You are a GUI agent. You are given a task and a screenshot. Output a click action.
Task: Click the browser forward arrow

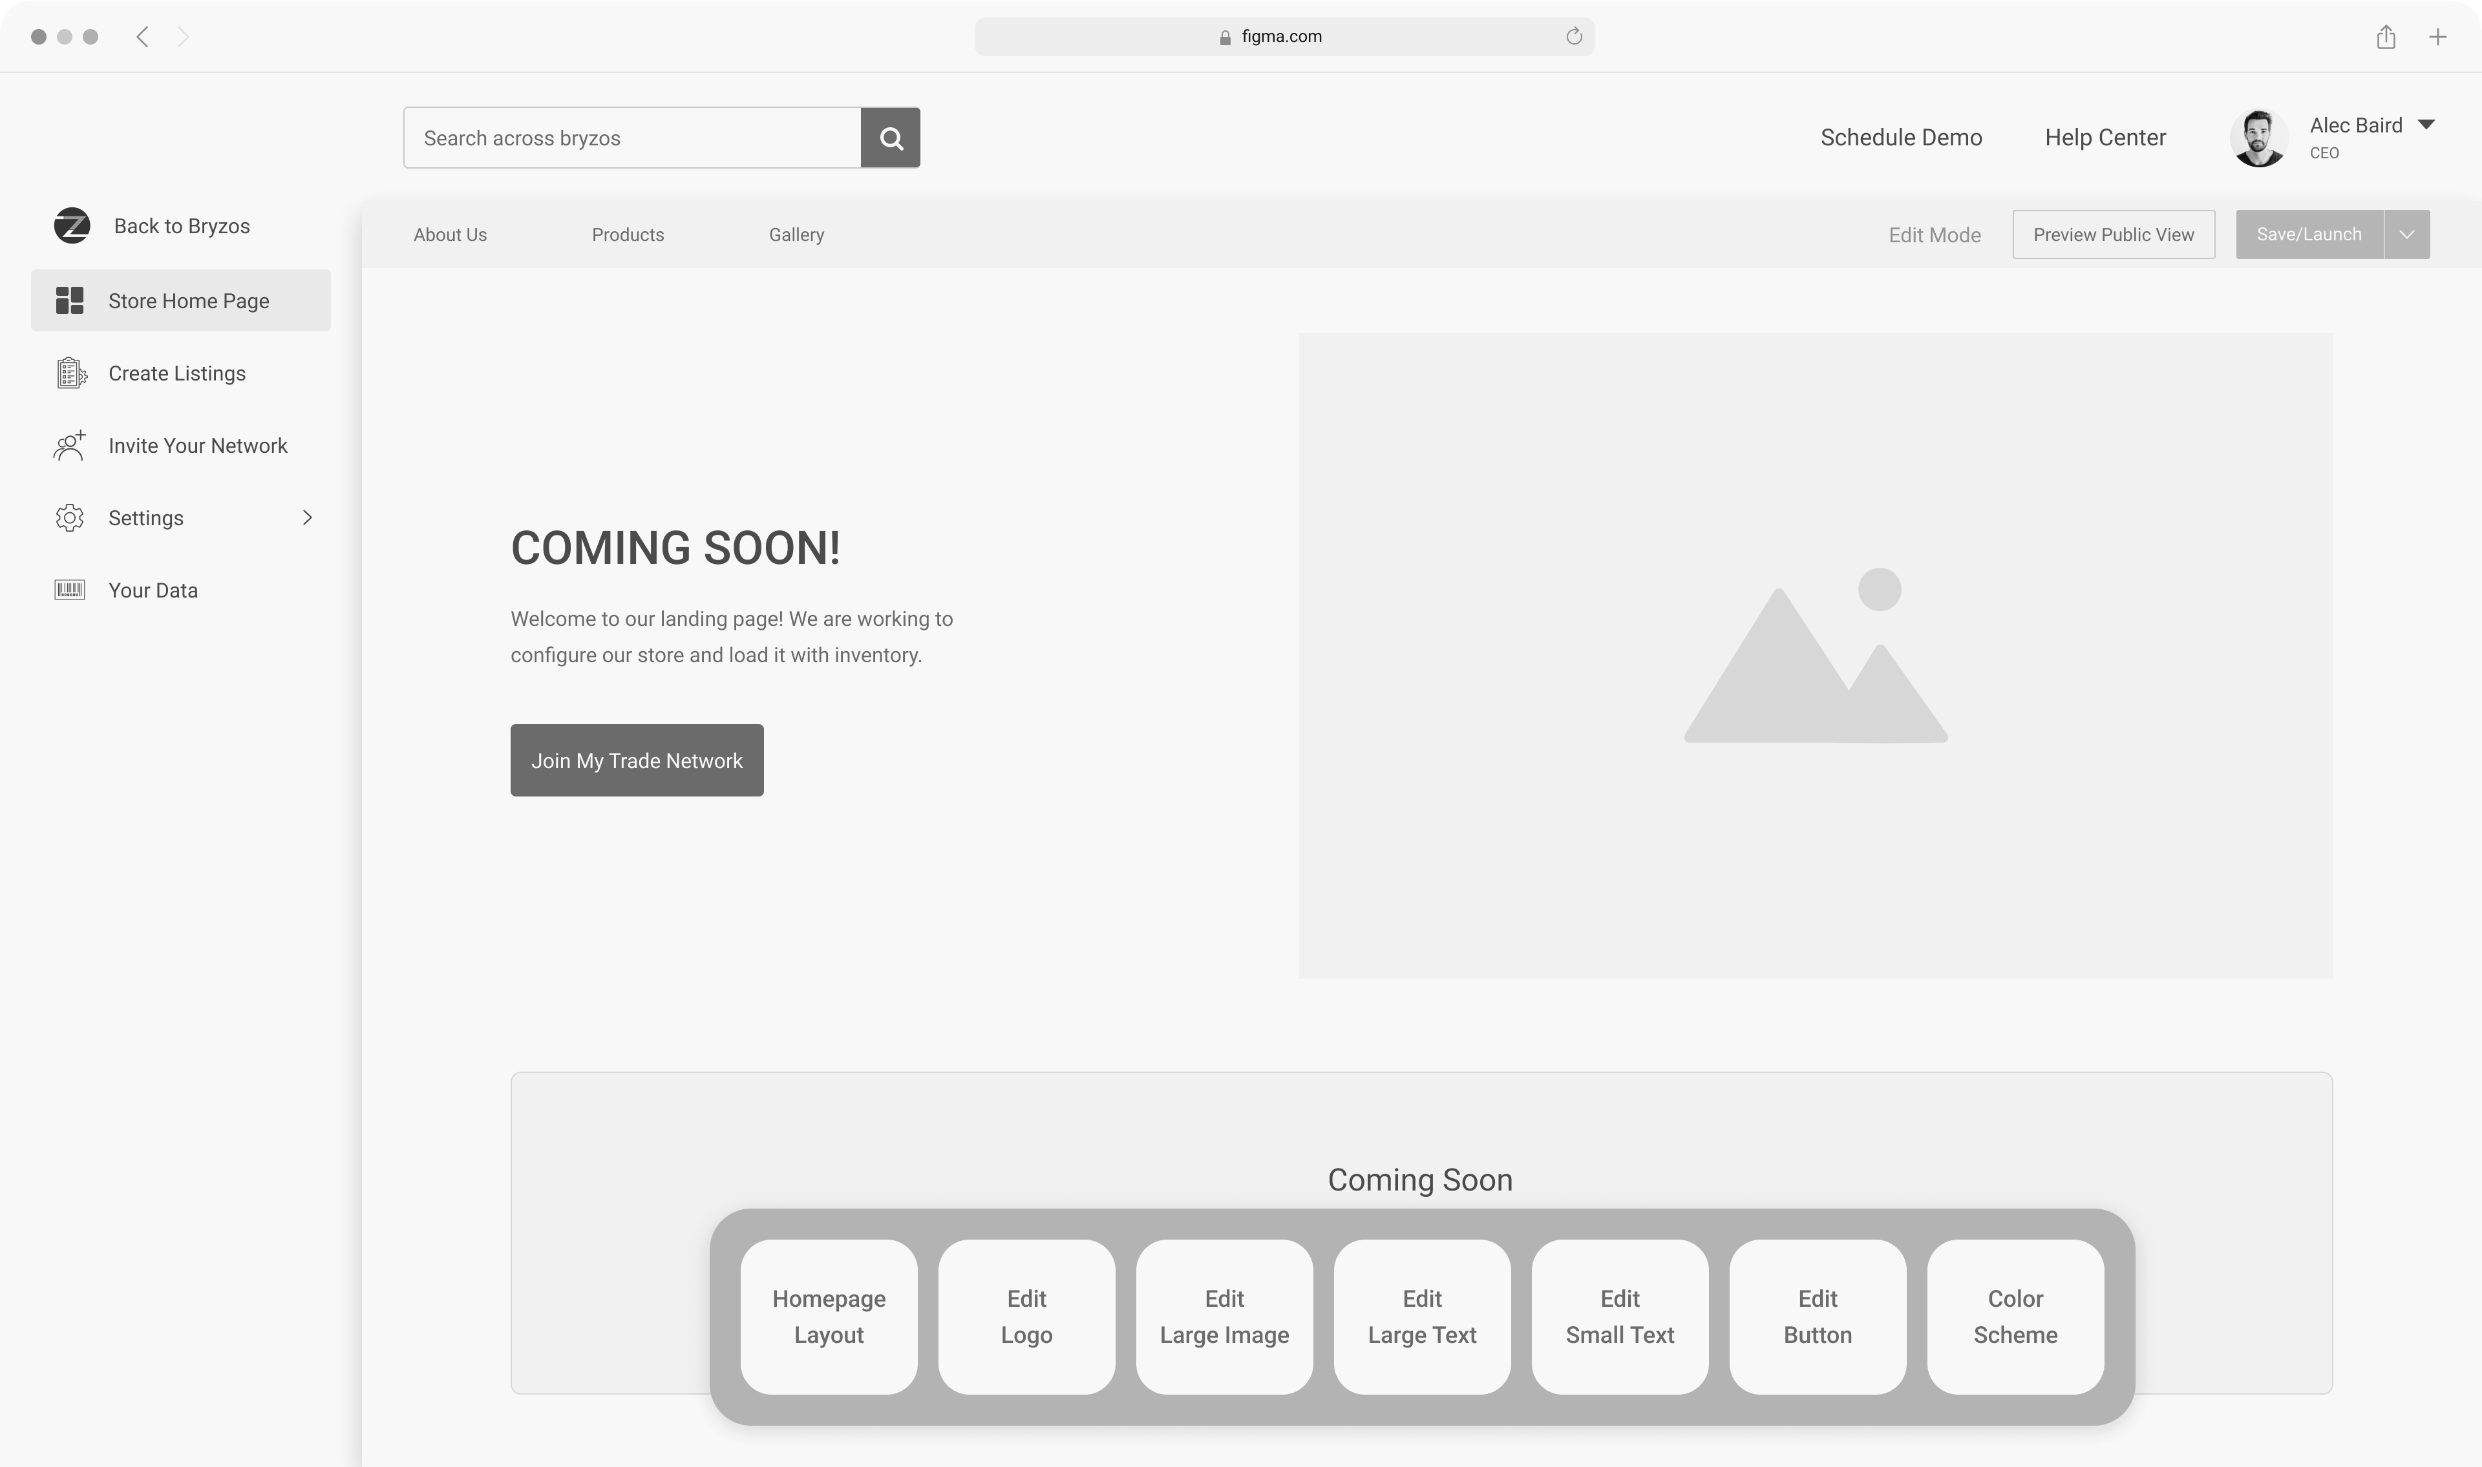183,37
